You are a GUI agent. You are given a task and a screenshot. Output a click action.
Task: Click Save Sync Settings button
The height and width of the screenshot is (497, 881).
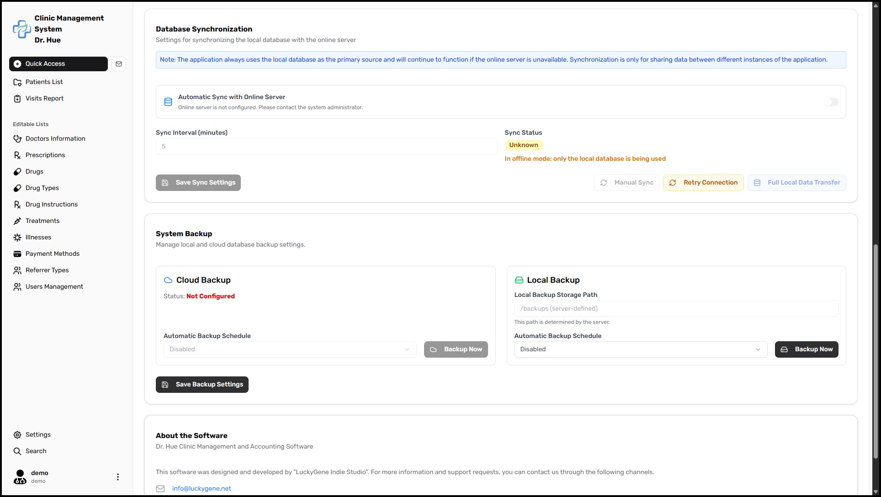[198, 183]
